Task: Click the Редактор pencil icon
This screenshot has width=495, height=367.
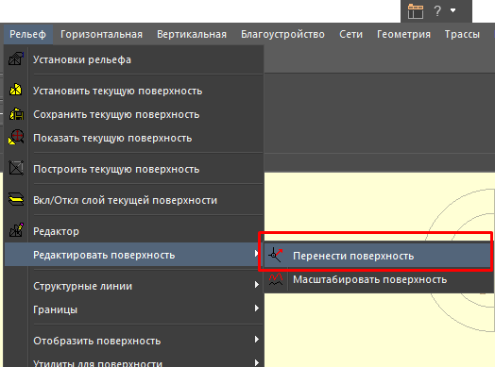Action: (x=16, y=230)
